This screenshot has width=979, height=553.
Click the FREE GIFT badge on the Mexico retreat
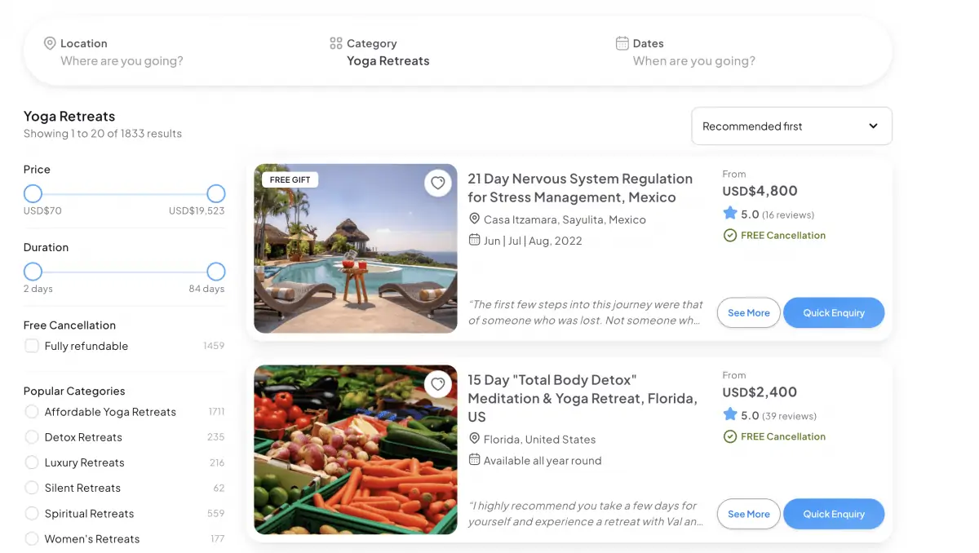(x=290, y=179)
